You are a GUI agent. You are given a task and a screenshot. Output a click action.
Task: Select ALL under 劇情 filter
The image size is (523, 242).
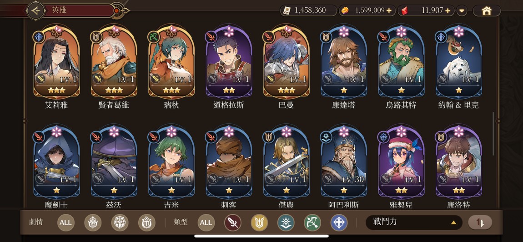coord(65,222)
